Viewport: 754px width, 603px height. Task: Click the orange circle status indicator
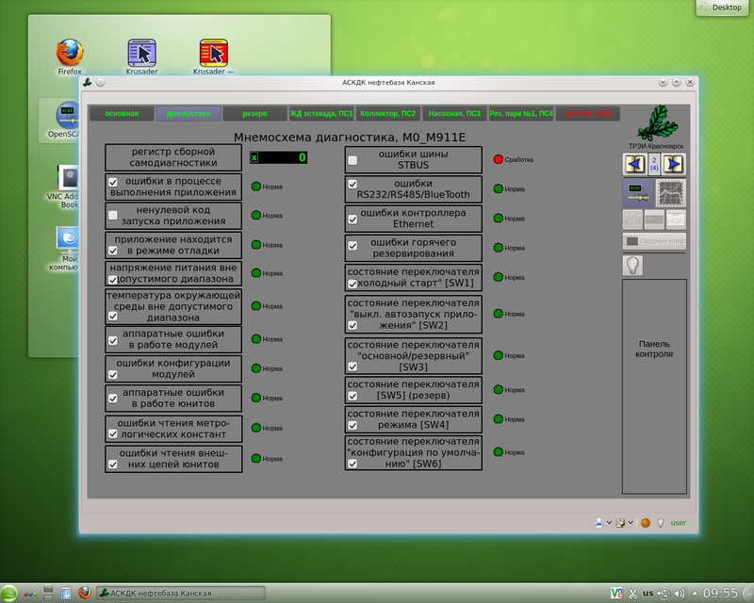646,522
